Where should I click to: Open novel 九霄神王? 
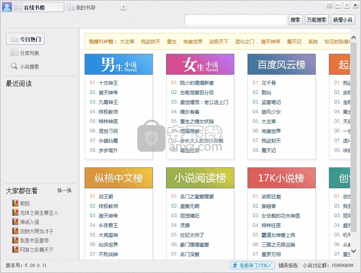[x=108, y=102]
